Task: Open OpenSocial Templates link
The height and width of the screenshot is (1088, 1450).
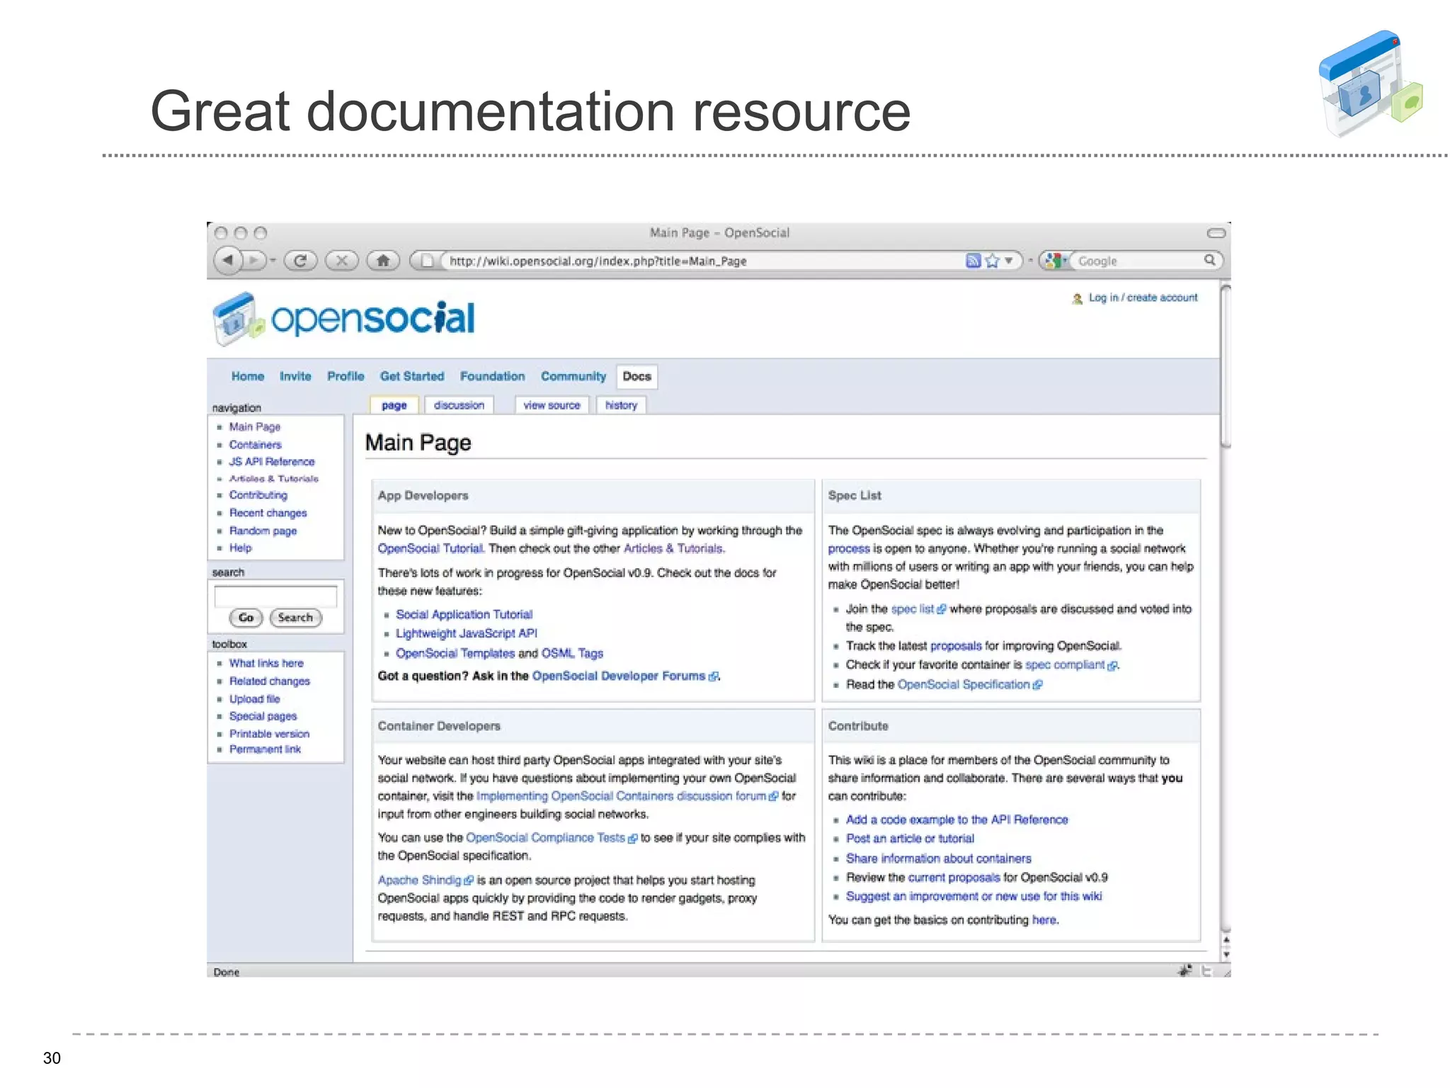Action: [455, 653]
